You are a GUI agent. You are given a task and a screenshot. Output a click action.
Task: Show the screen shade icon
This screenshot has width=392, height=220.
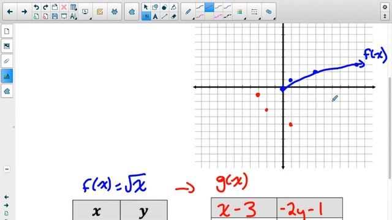64,16
